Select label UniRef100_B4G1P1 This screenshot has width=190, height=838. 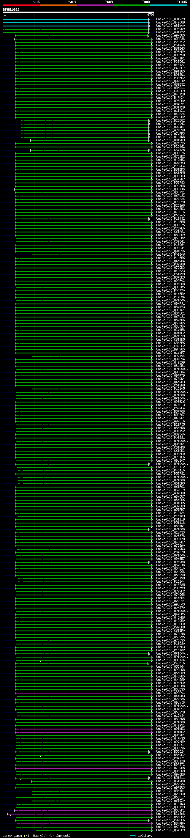[170, 58]
